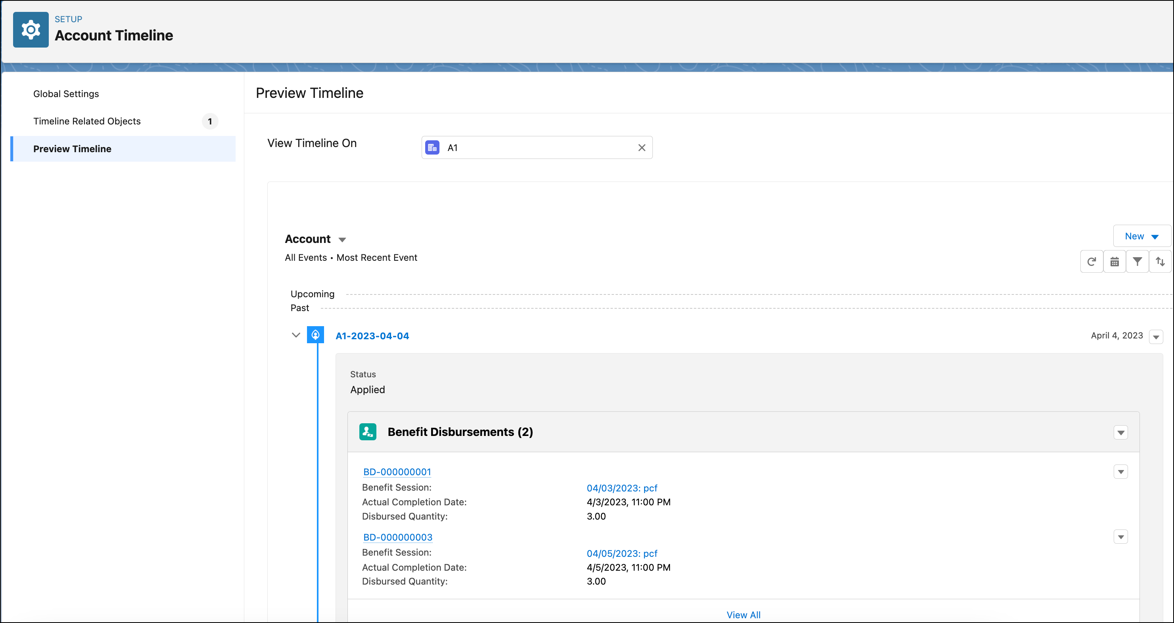Viewport: 1174px width, 623px height.
Task: Open the Benefit Disbursements actions dropdown
Action: pyautogui.click(x=1121, y=432)
